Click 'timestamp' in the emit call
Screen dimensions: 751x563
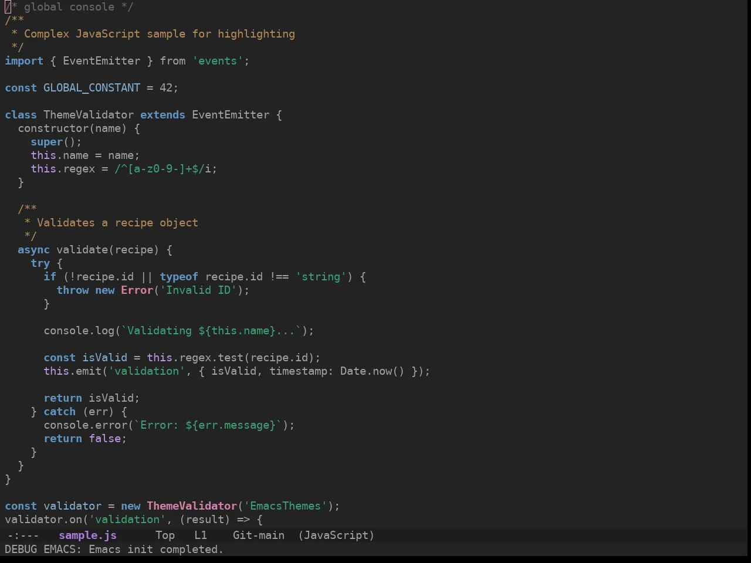click(x=298, y=371)
